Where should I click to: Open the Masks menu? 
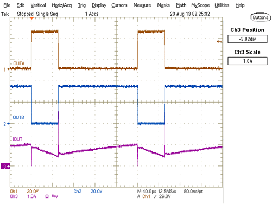click(163, 5)
